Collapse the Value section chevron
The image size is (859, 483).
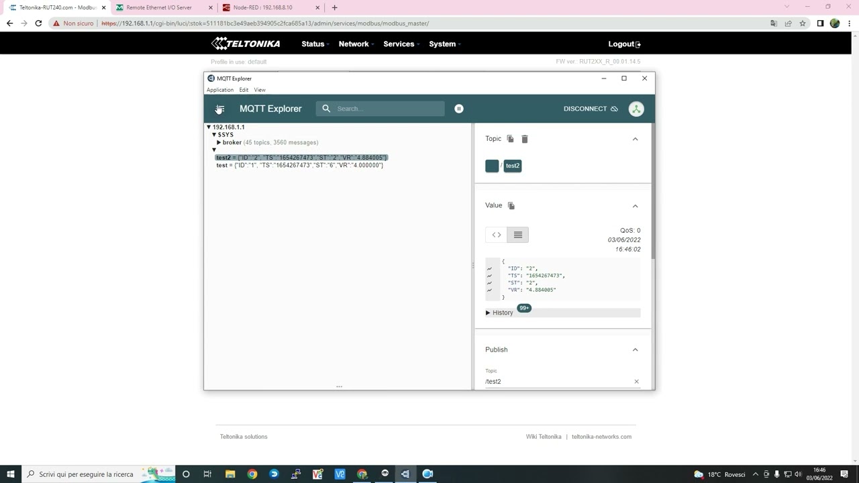pos(635,206)
